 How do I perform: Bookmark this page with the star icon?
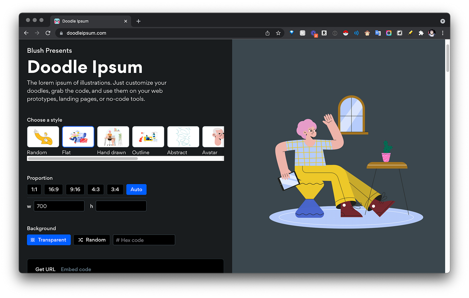coord(278,33)
